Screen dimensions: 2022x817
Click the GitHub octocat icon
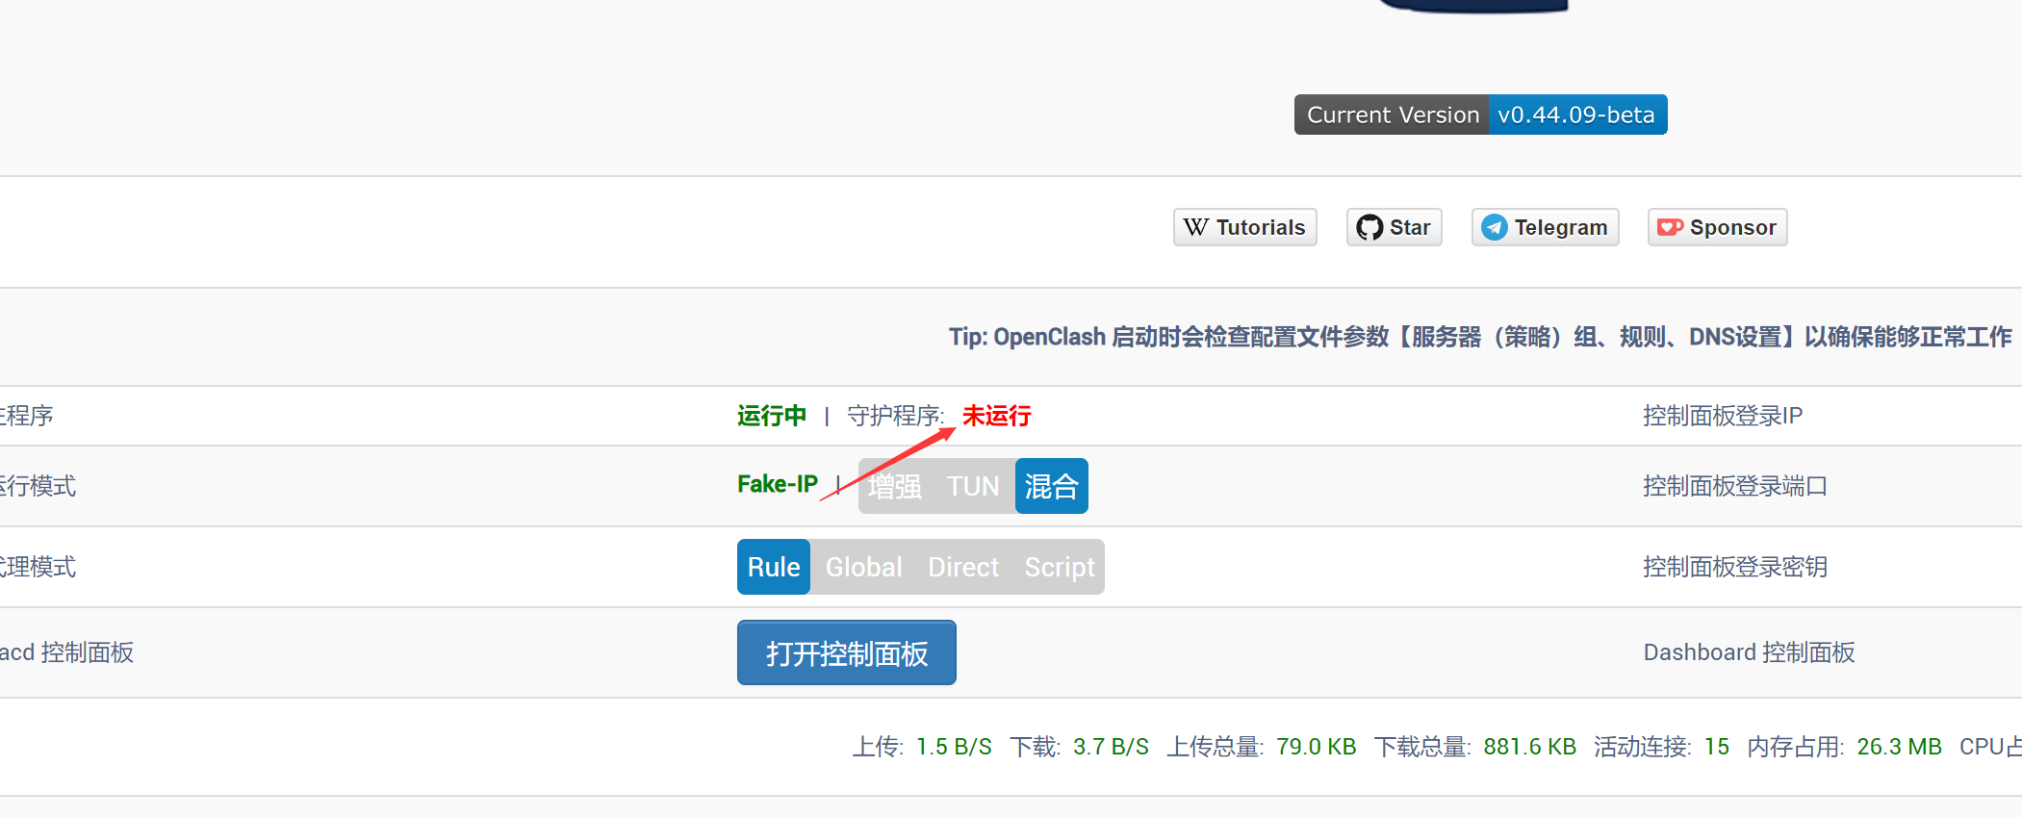(x=1369, y=227)
